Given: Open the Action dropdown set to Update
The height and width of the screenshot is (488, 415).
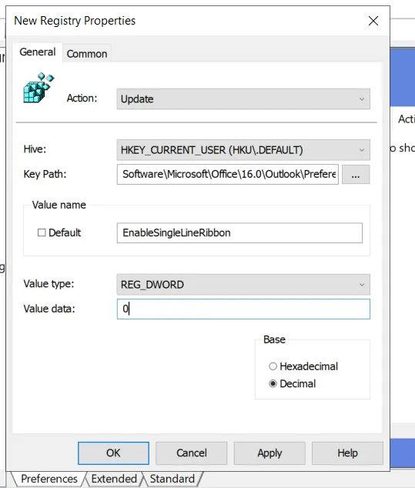Looking at the screenshot, I should 243,99.
